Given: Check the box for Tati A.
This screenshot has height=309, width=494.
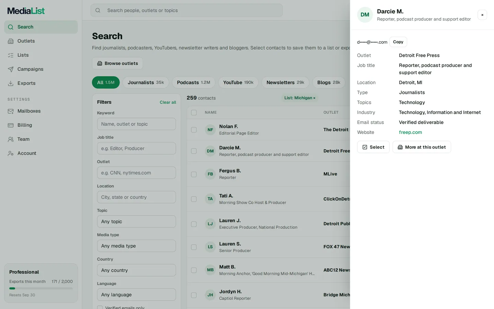Looking at the screenshot, I should pos(194,199).
